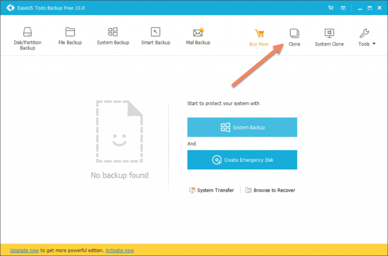Click the title bar shopping cart icon
The height and width of the screenshot is (256, 388).
331,8
